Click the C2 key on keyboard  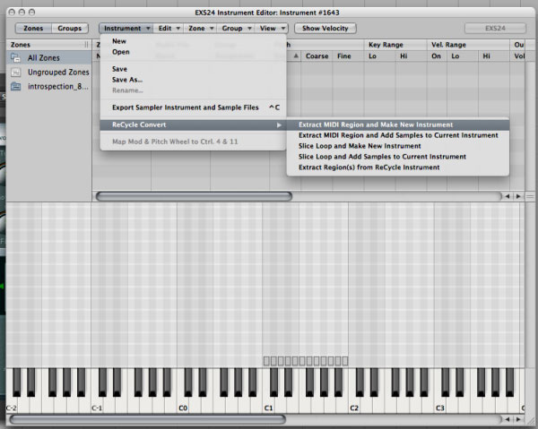click(354, 404)
